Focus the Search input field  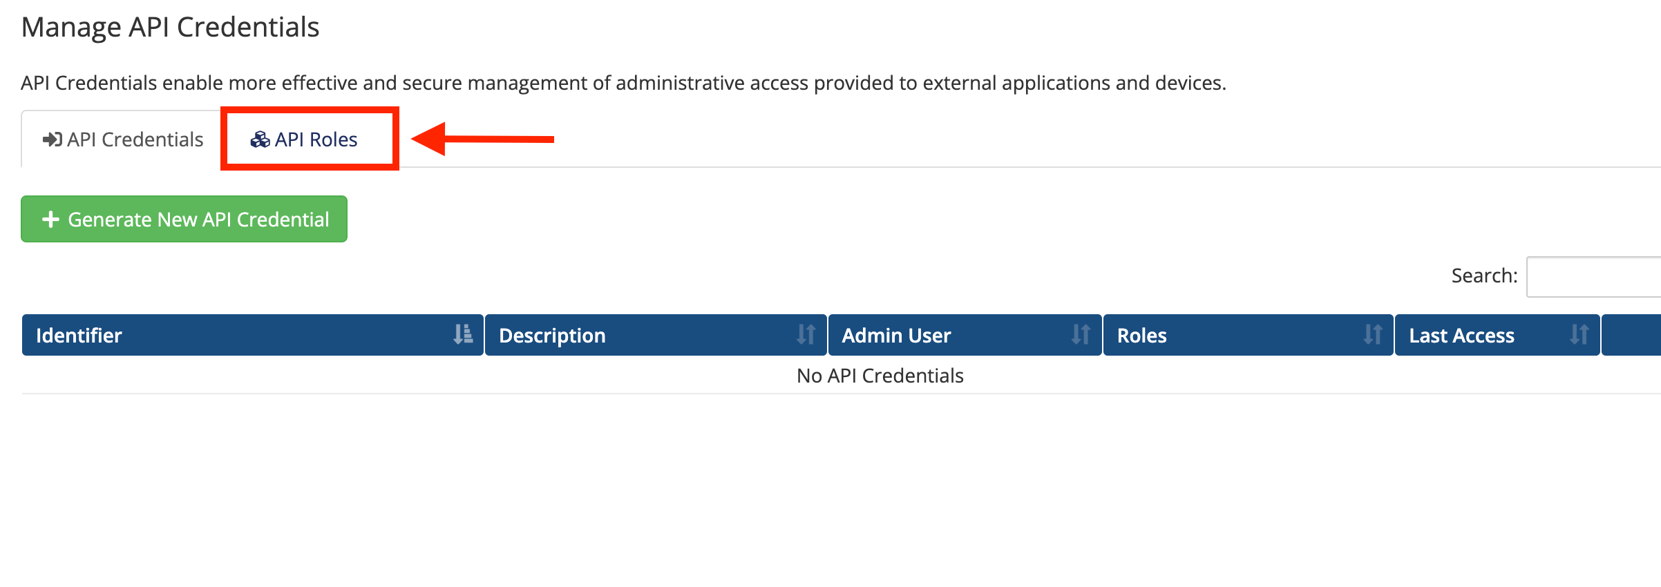click(1593, 276)
